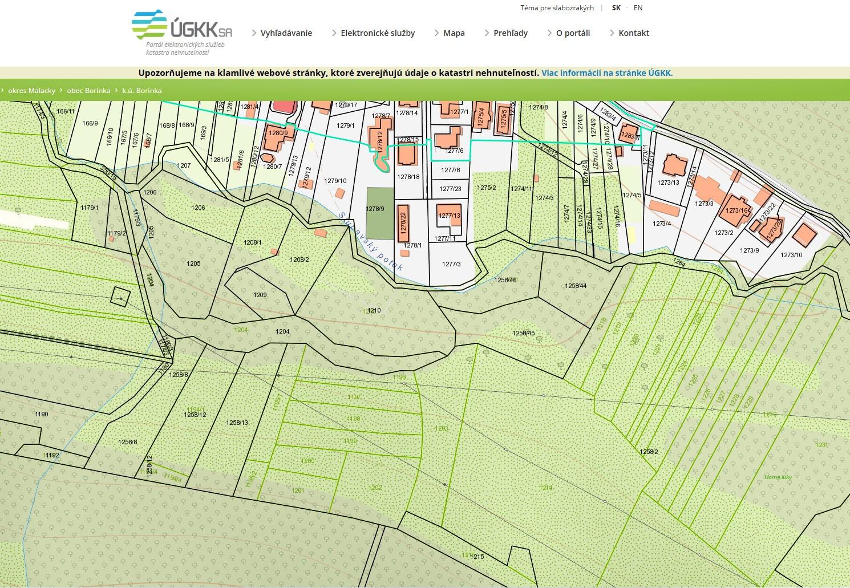Click parcel label 1215
The image size is (850, 588).
point(477,557)
